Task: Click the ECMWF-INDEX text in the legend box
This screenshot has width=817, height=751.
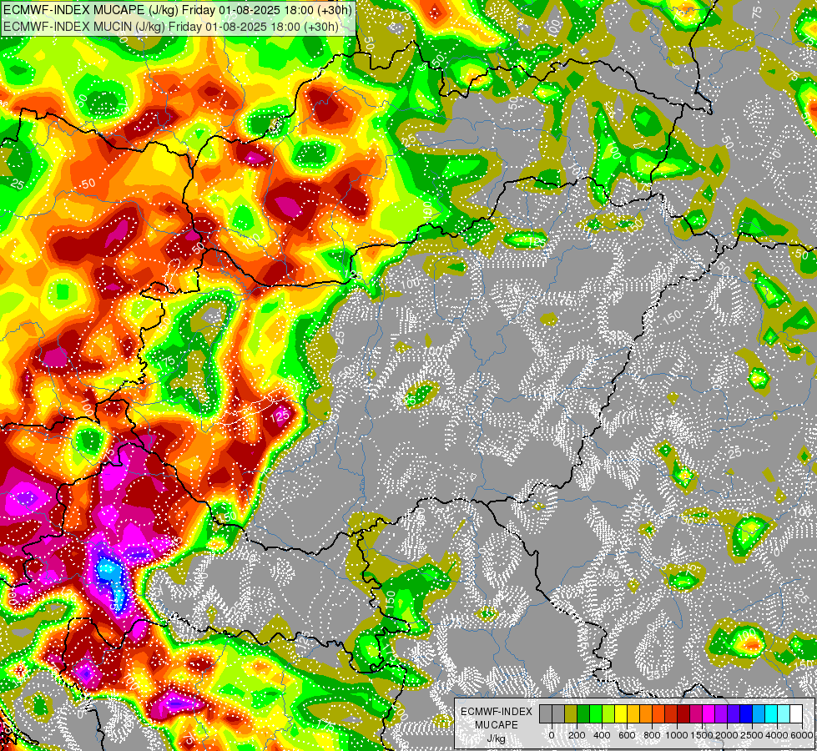Action: 497,712
